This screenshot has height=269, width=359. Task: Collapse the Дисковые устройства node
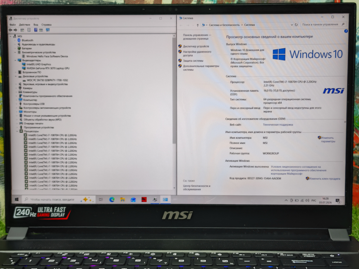click(16, 76)
